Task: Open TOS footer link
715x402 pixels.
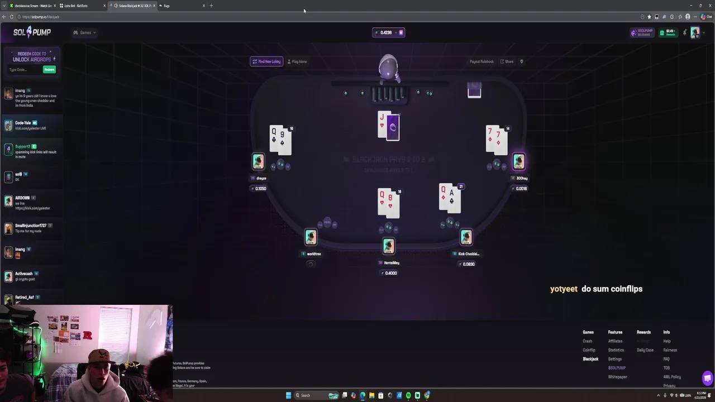Action: [666, 368]
